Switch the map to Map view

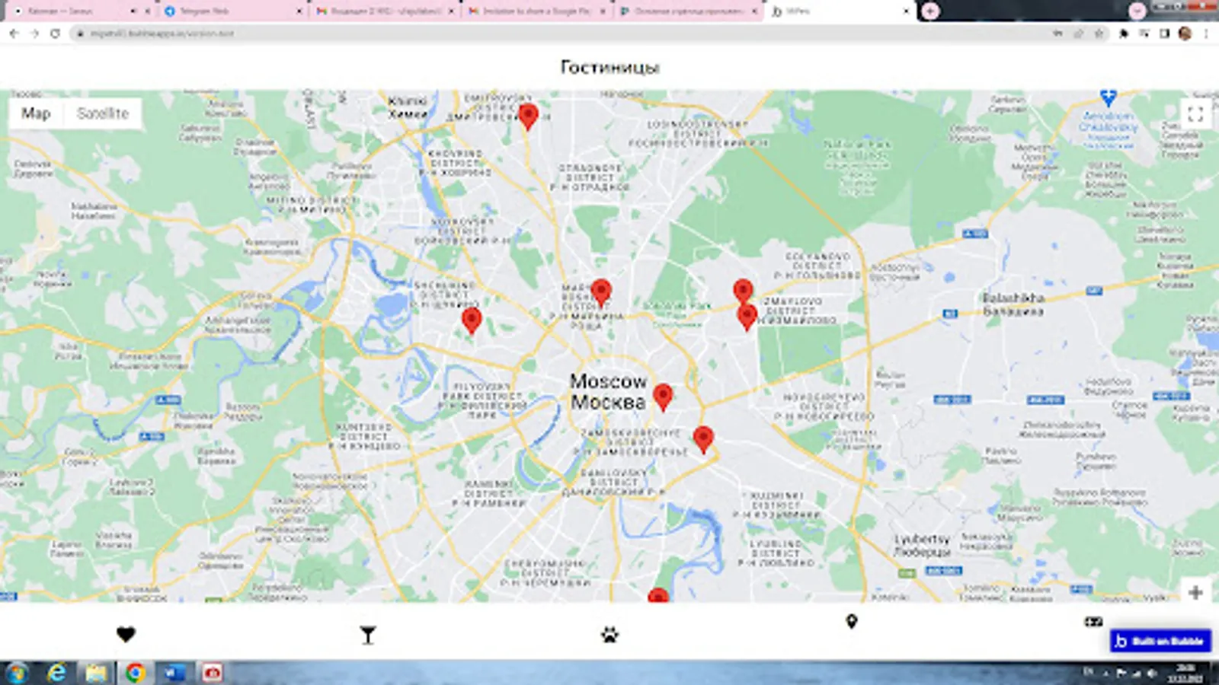pos(36,113)
